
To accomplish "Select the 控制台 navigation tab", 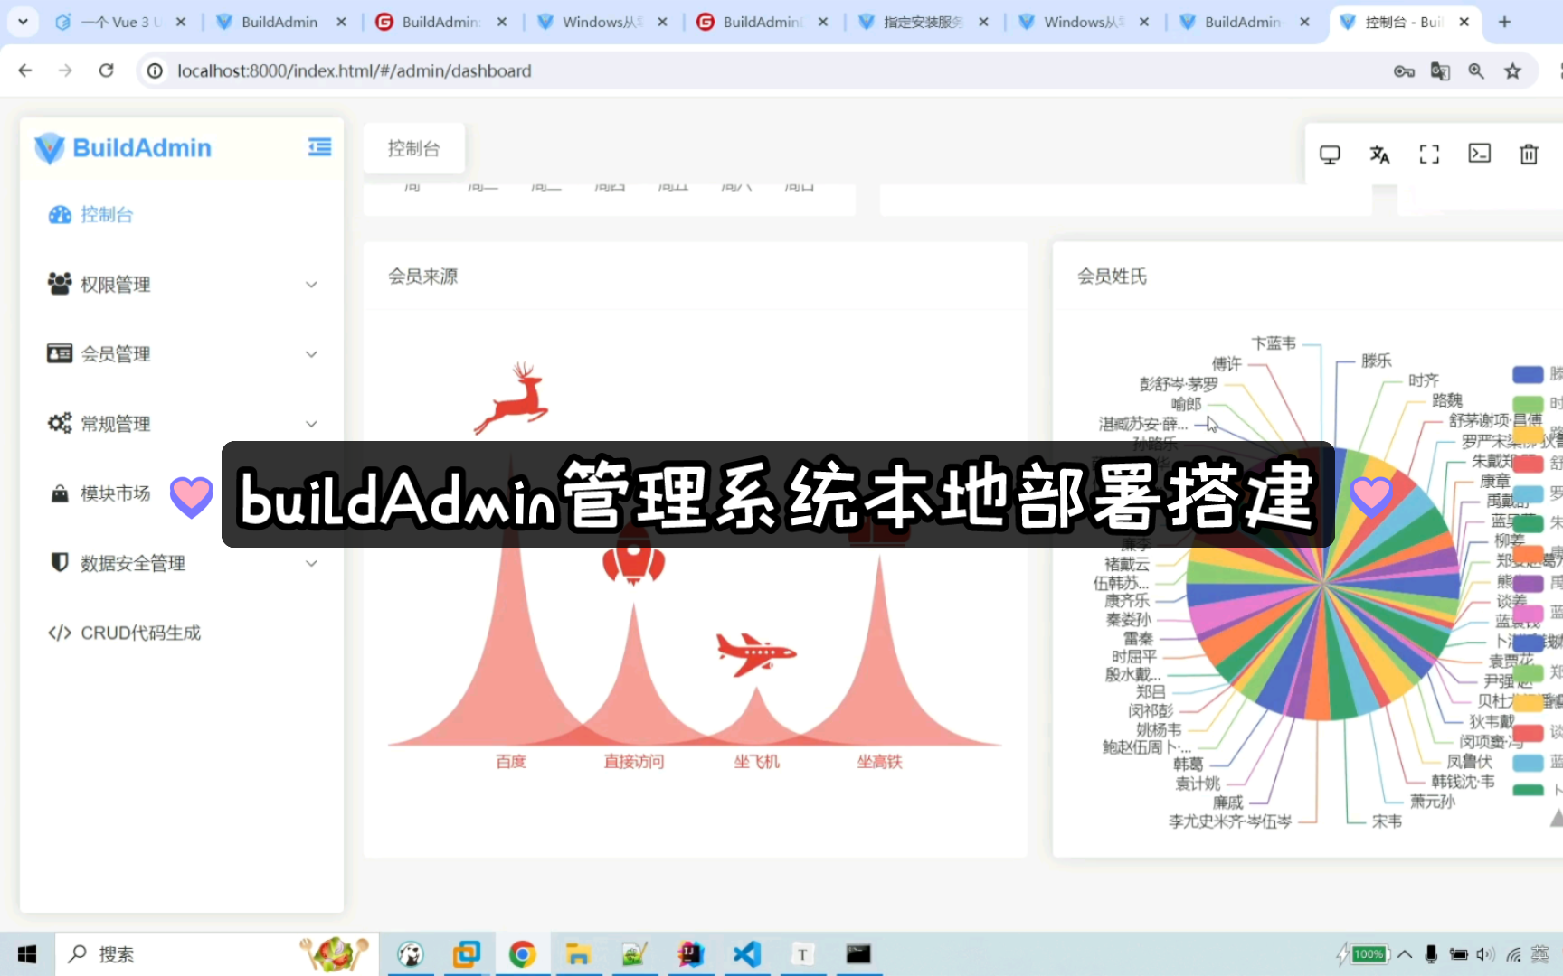I will click(414, 148).
